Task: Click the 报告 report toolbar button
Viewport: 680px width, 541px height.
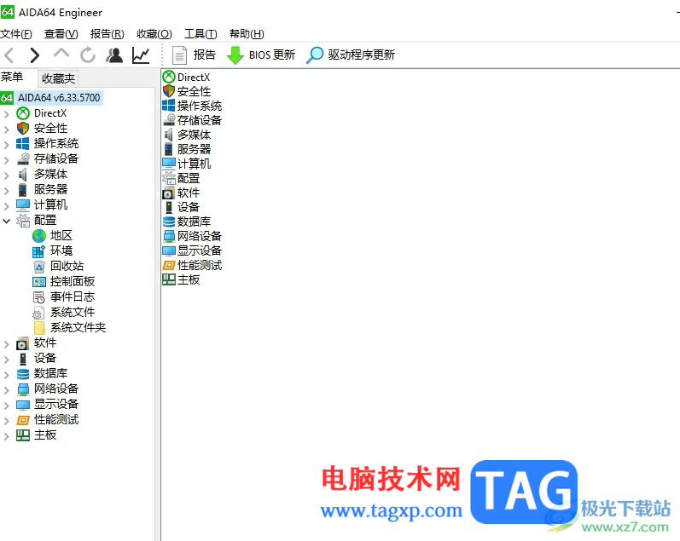Action: click(x=194, y=55)
